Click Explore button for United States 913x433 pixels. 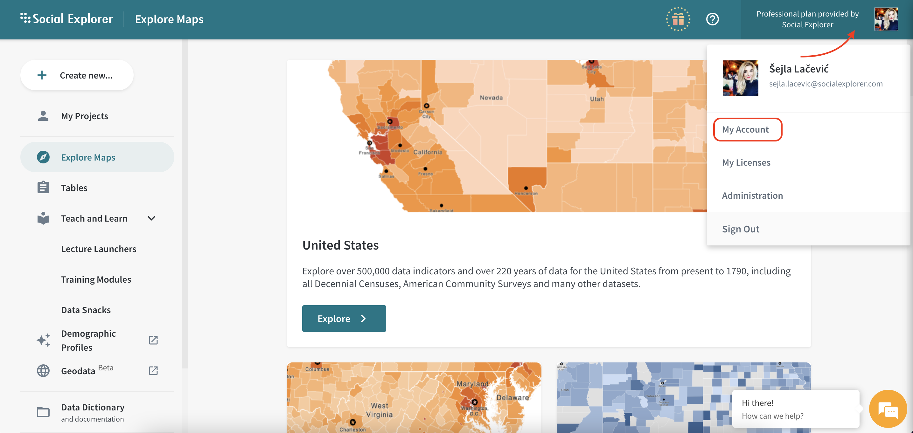coord(344,318)
